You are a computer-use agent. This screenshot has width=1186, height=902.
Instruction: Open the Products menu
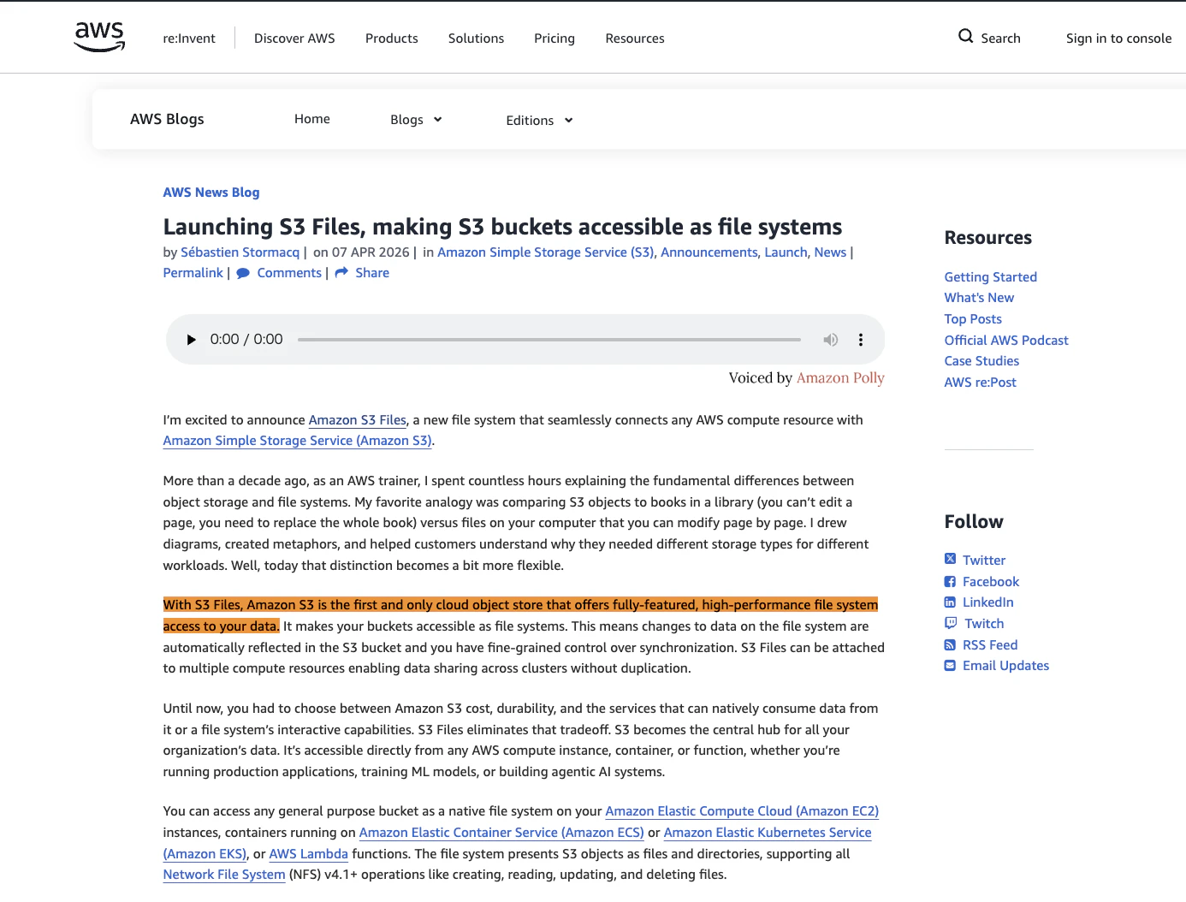point(392,39)
